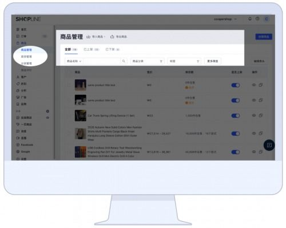Expand the 导入商品 import dropdown arrow
286x228 pixels.
point(105,37)
